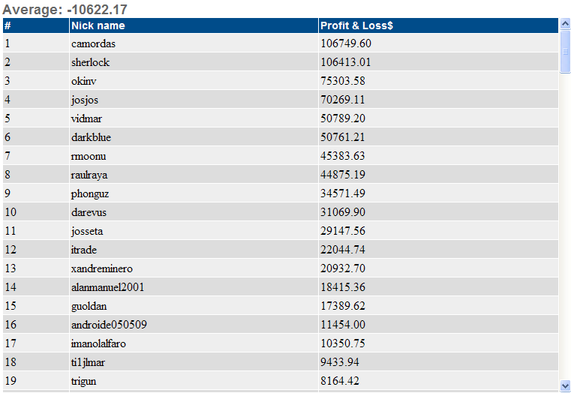Click on nickname okinv

point(83,81)
